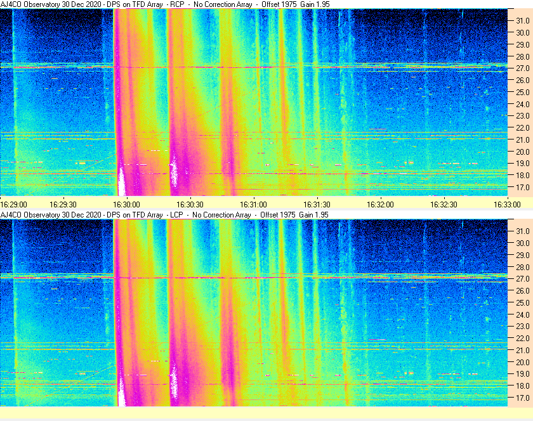Click the 22.0 frequency label in LCP panel

pyautogui.click(x=523, y=338)
